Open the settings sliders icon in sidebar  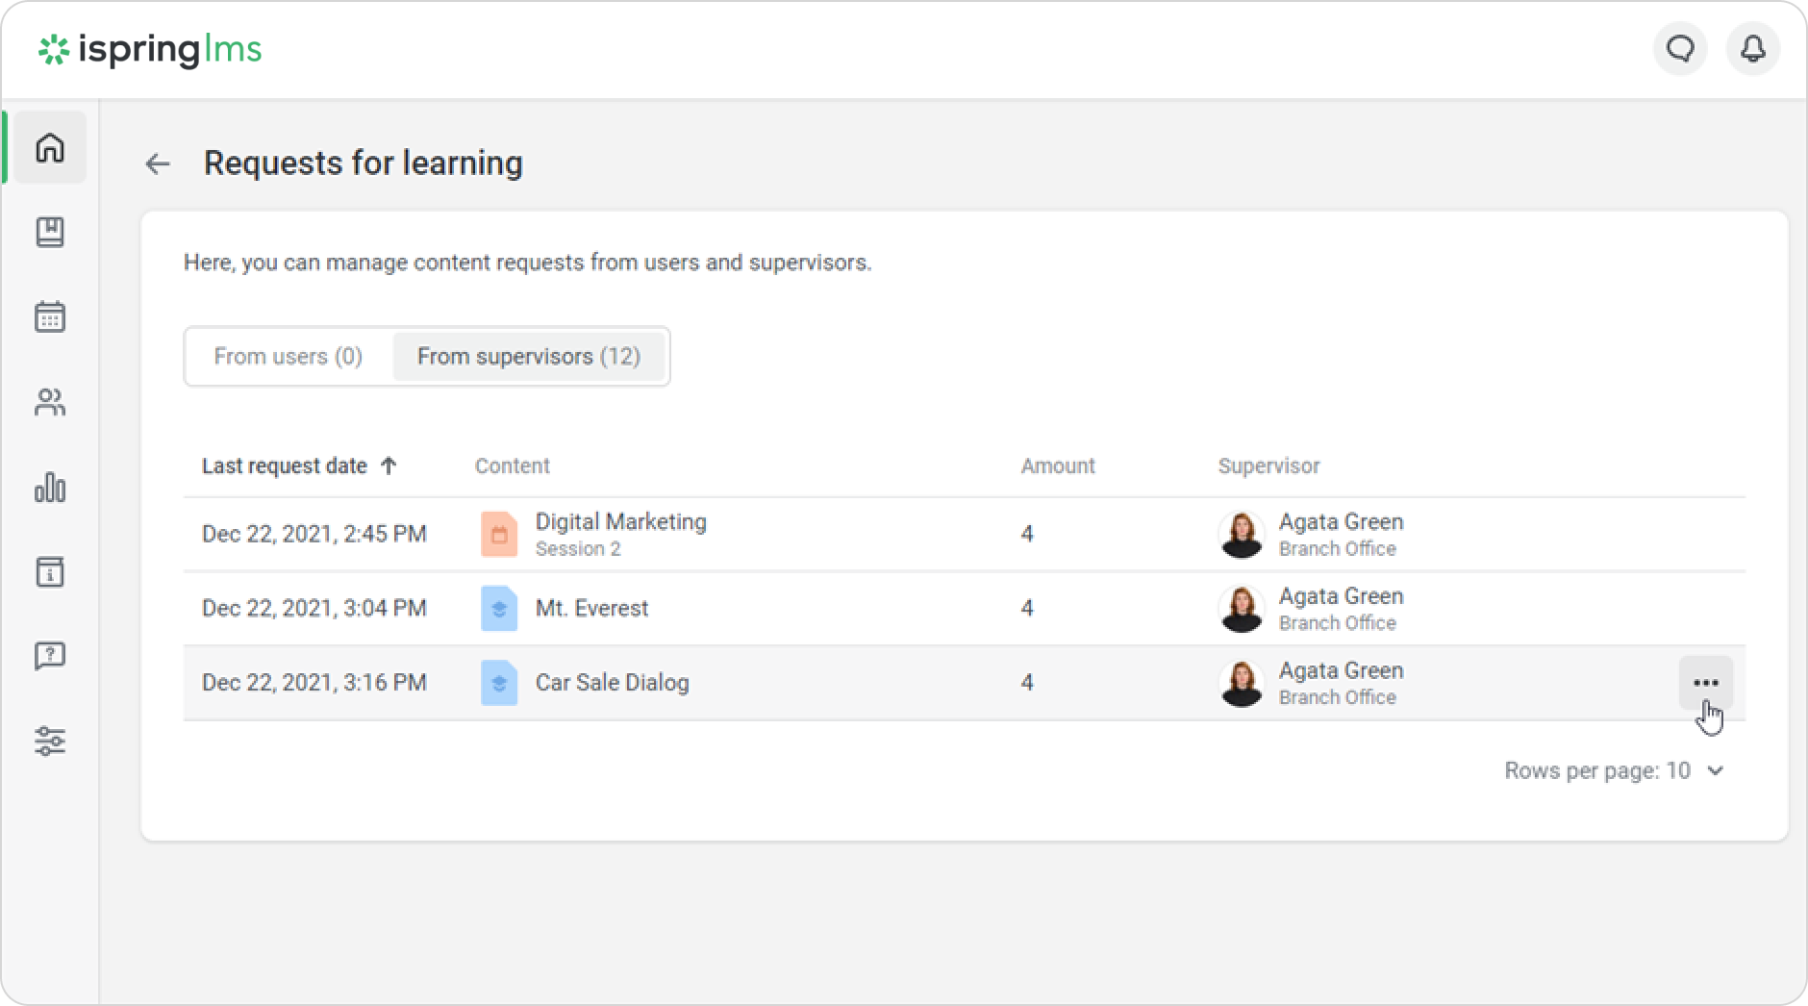pyautogui.click(x=50, y=742)
